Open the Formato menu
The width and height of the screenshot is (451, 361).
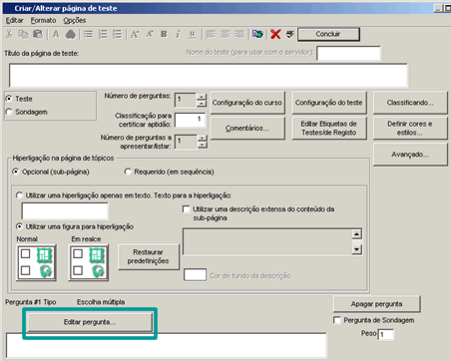coord(43,20)
